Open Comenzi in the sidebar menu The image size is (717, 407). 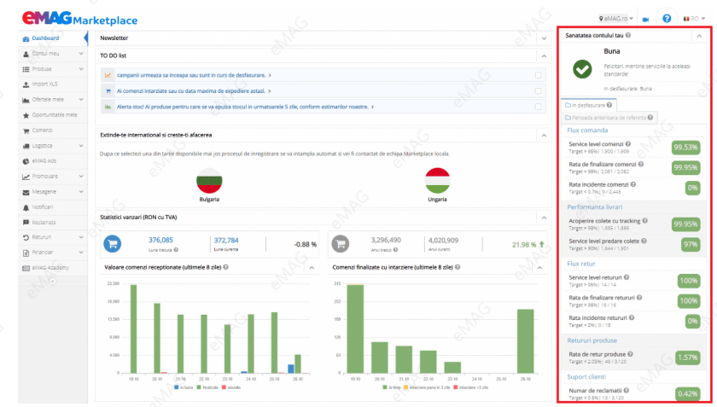click(43, 130)
